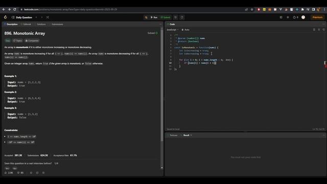327x184 pixels.
Task: Go to the next question arrow
Action: click(x=42, y=17)
